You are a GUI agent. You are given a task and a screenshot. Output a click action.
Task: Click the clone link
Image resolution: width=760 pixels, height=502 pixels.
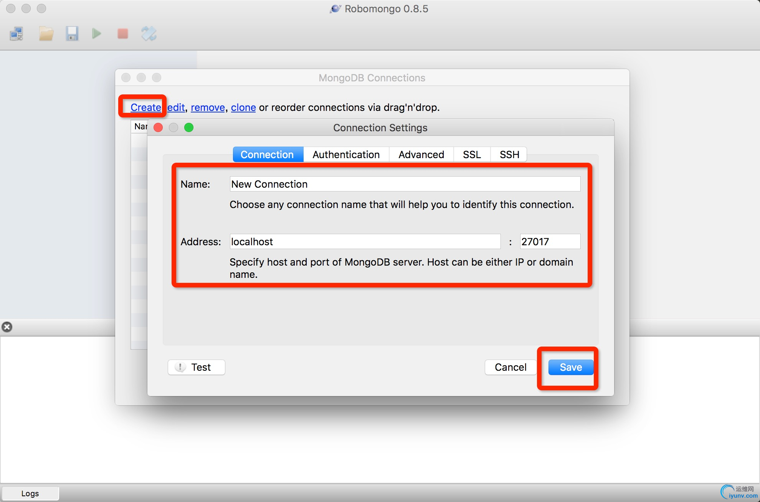tap(243, 107)
